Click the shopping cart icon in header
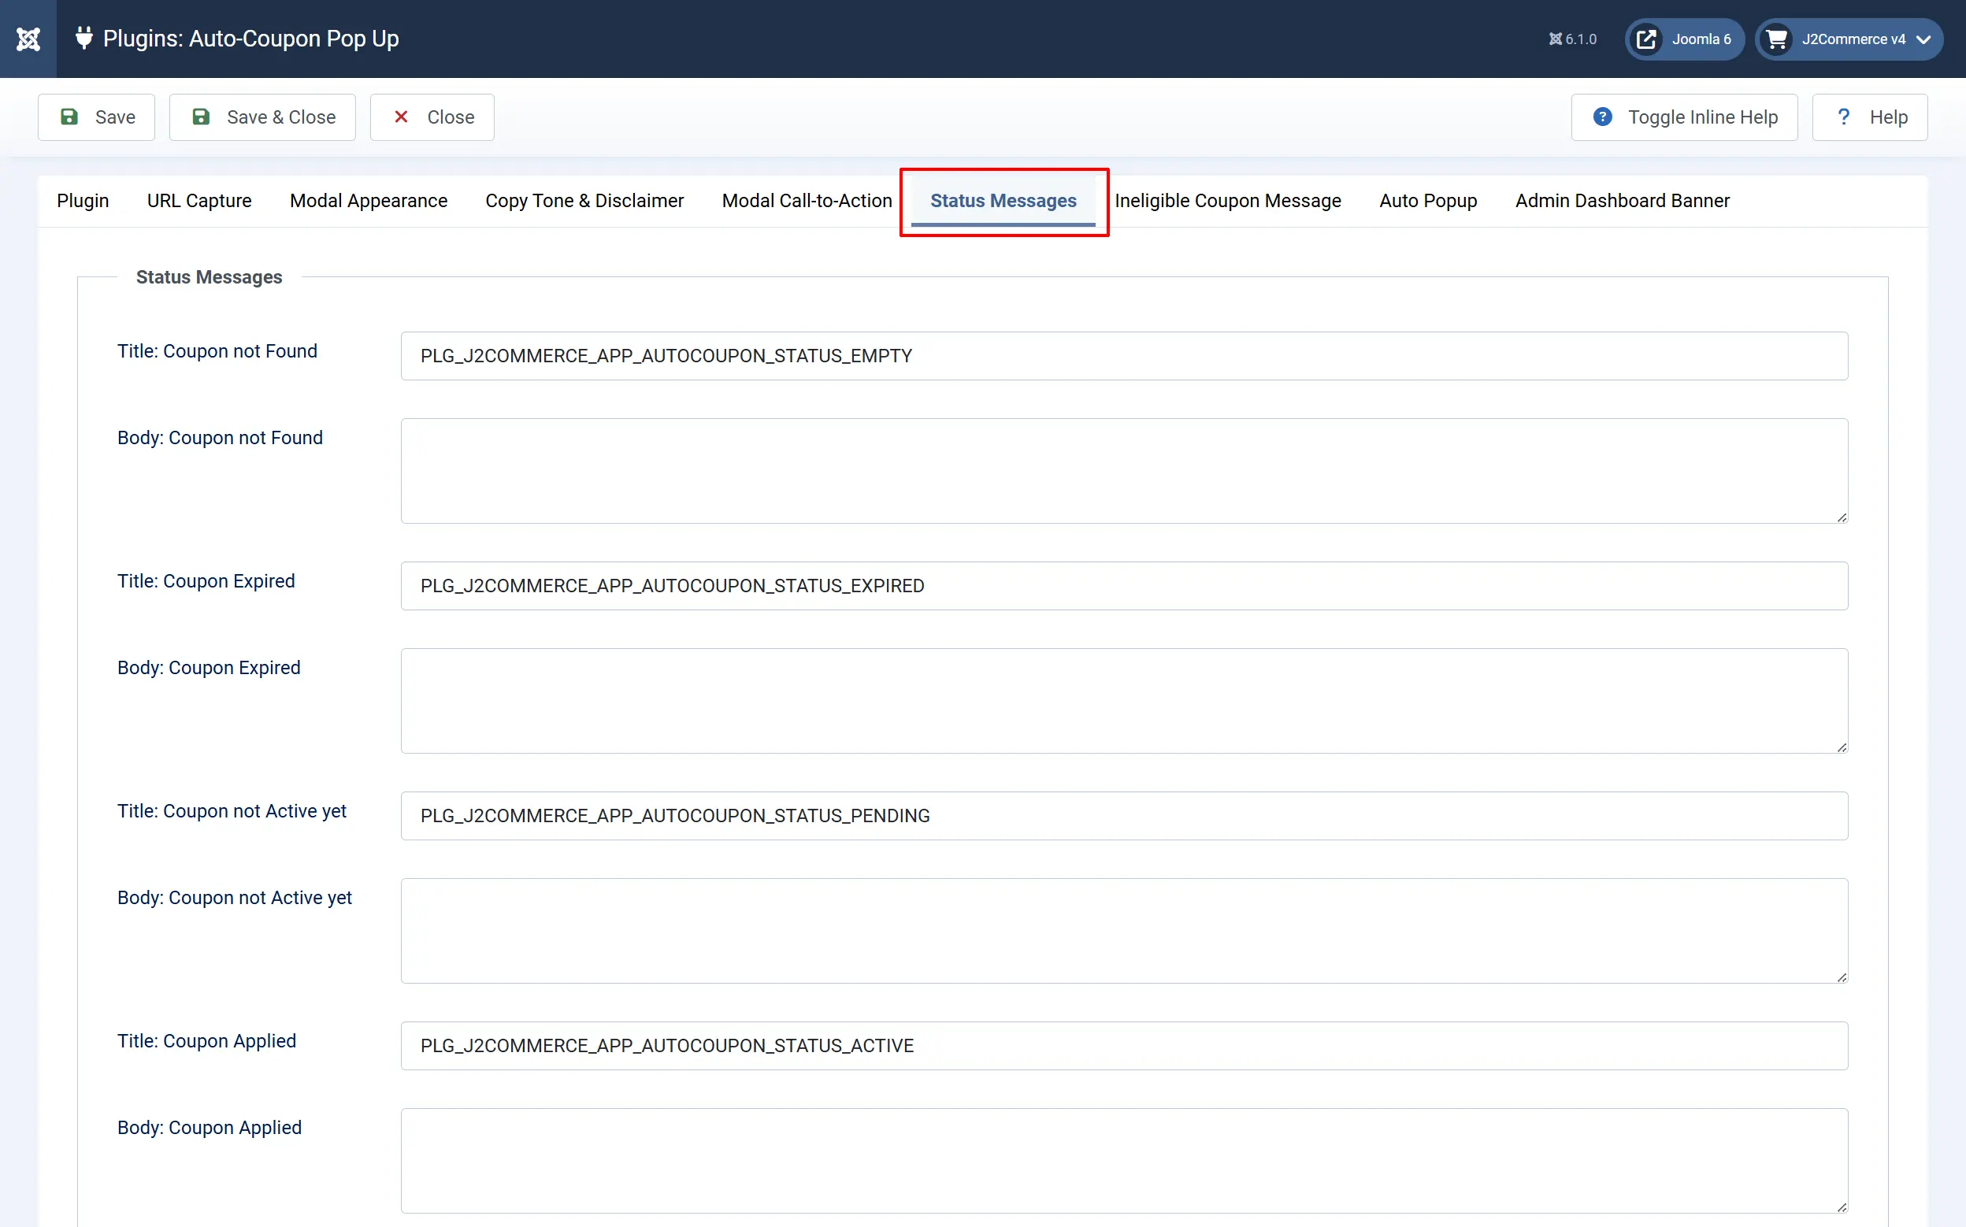 point(1777,39)
